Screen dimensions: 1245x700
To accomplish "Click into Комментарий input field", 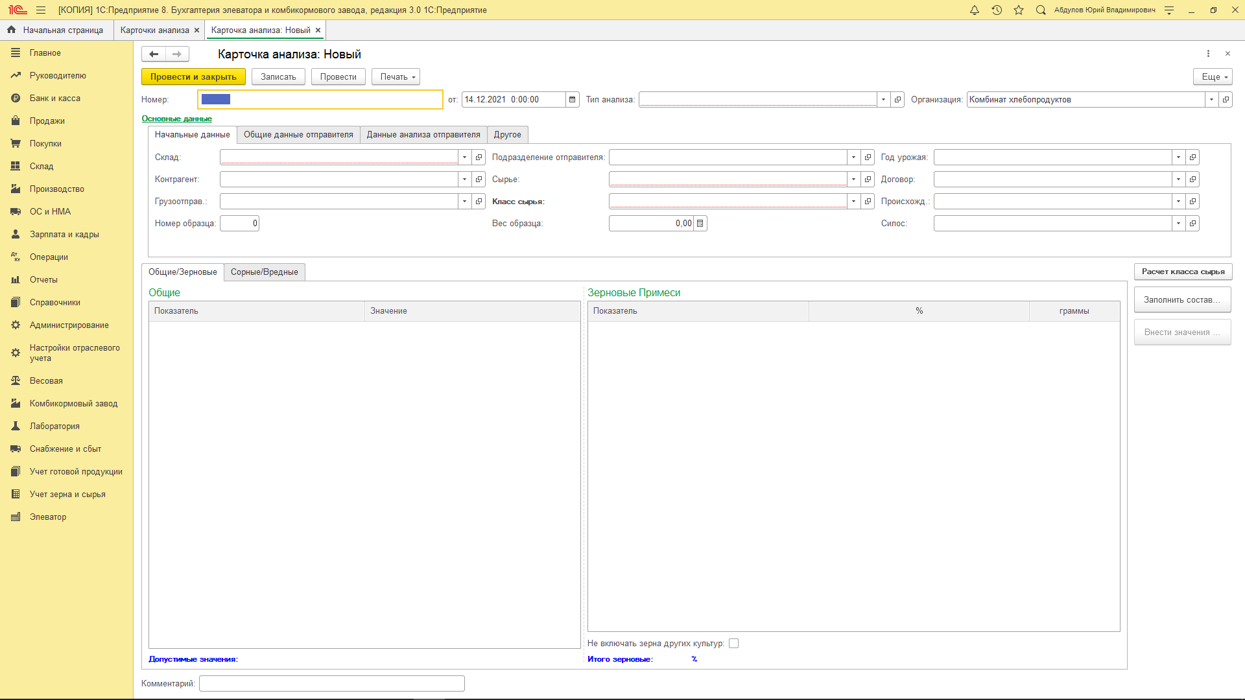I will coord(331,684).
